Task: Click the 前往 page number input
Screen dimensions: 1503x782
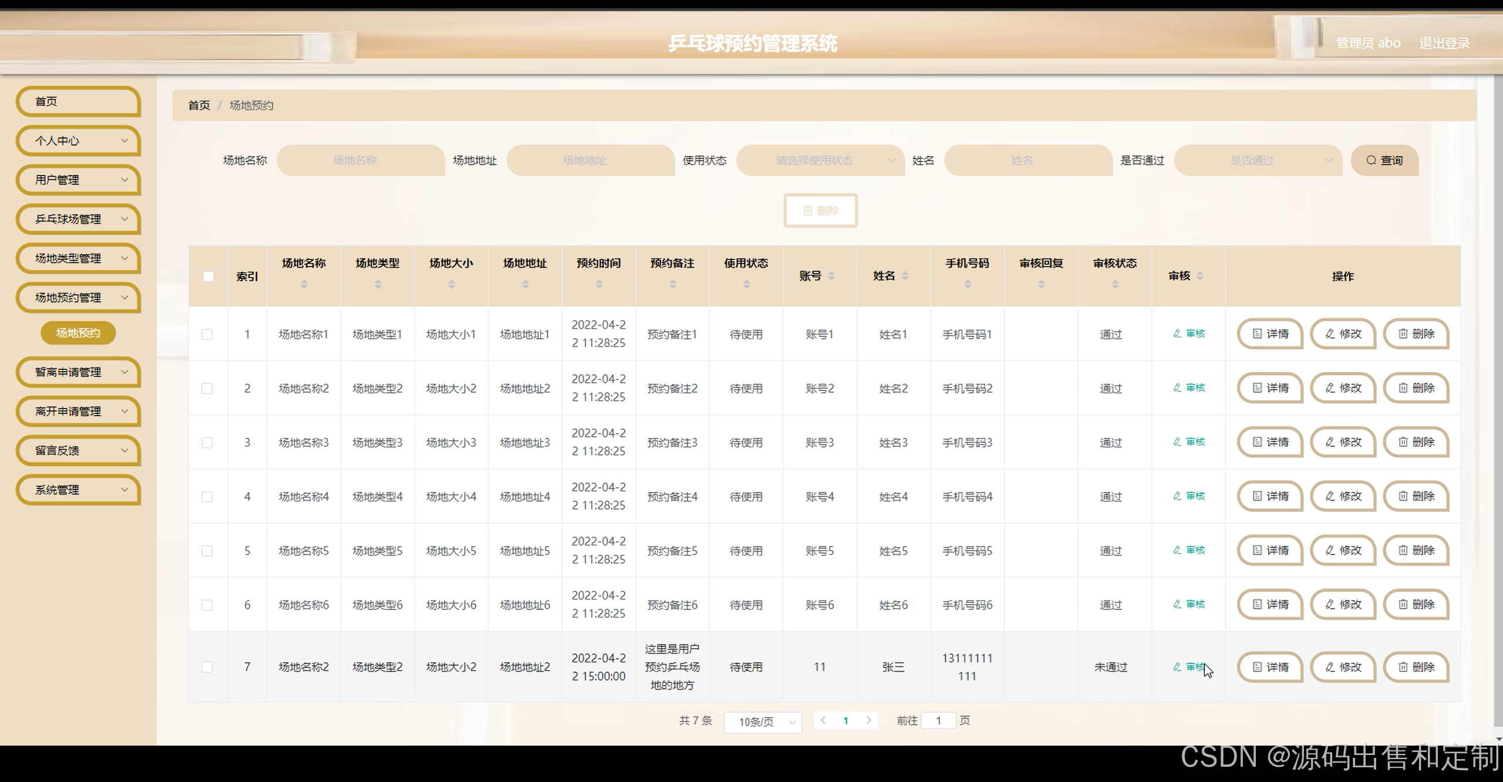Action: coord(938,720)
